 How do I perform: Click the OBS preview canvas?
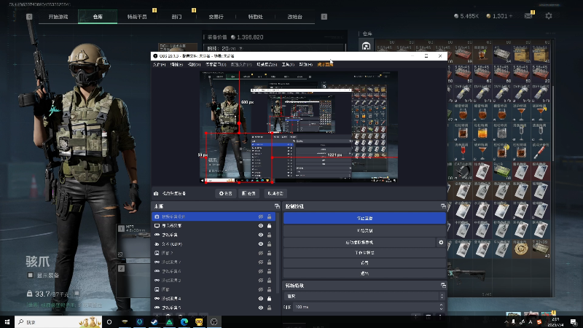(x=299, y=127)
